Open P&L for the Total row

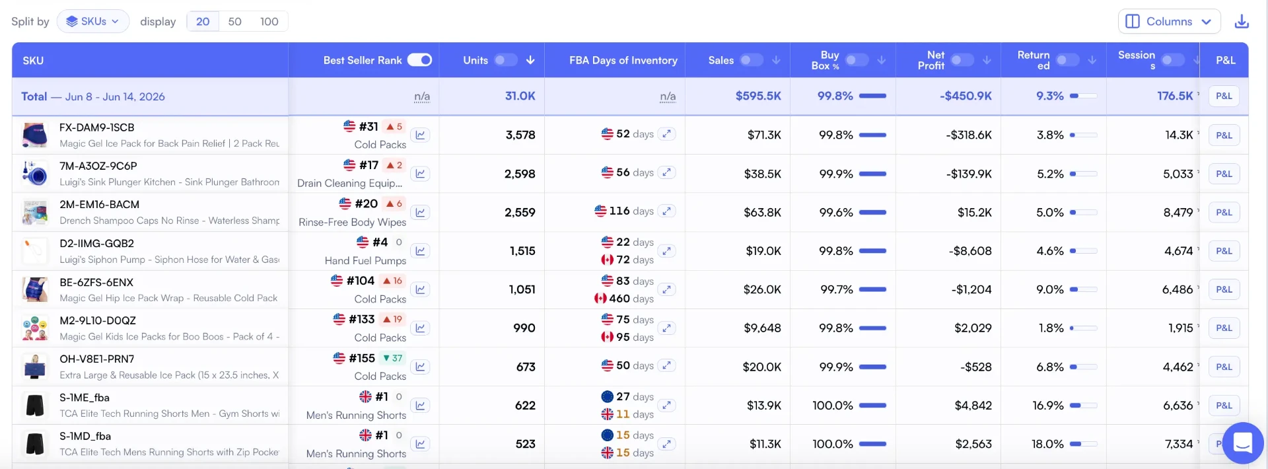tap(1224, 96)
